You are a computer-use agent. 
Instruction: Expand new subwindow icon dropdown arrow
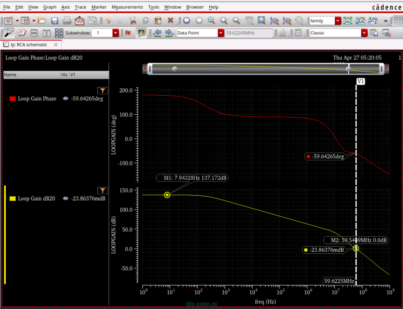(x=34, y=21)
